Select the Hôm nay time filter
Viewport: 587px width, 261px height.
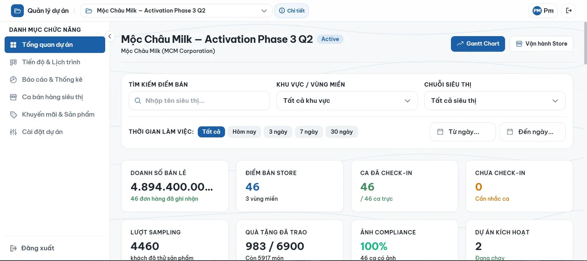pyautogui.click(x=244, y=132)
